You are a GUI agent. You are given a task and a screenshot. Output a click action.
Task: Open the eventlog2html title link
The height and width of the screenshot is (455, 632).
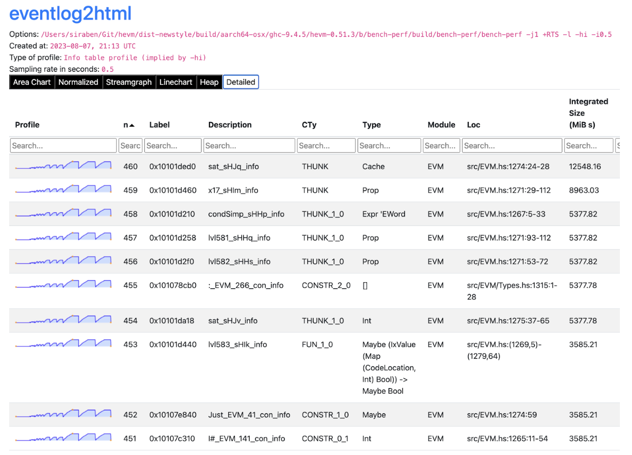point(70,14)
